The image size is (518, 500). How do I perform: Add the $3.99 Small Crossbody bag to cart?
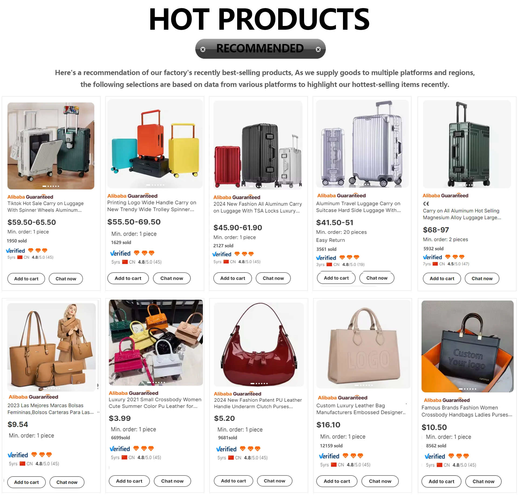pyautogui.click(x=129, y=481)
